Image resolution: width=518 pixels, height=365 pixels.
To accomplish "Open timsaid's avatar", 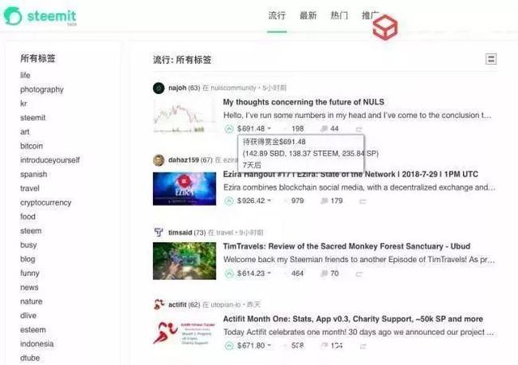I will 159,232.
